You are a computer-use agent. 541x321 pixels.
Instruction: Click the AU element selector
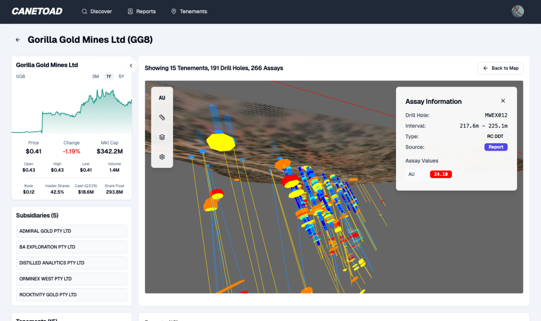[x=162, y=98]
